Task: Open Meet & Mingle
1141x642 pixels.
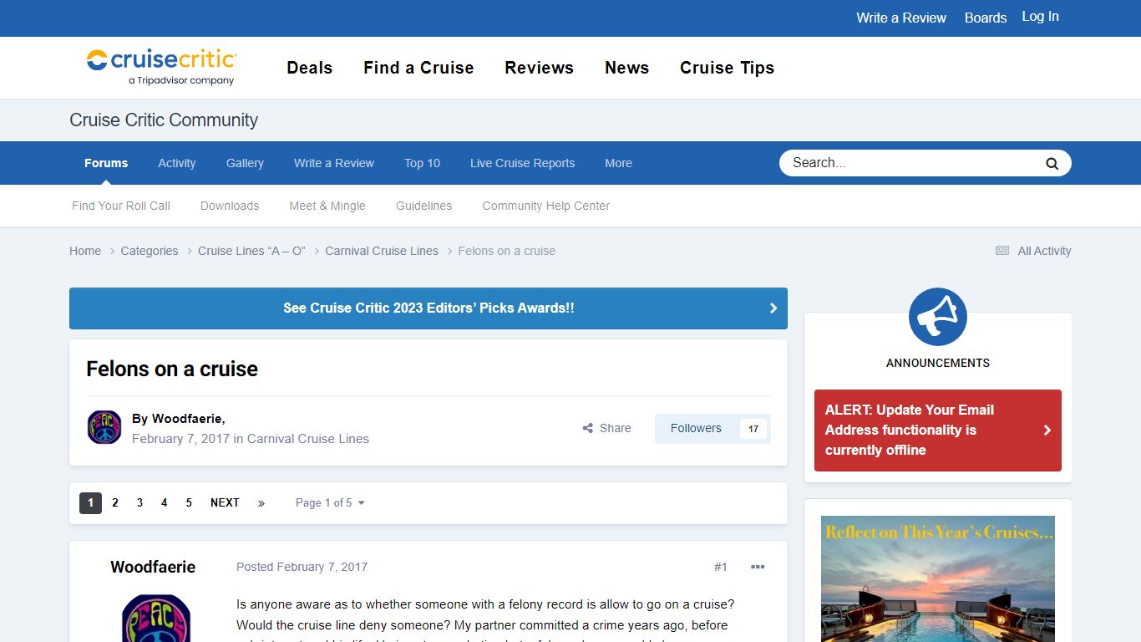Action: (x=327, y=206)
